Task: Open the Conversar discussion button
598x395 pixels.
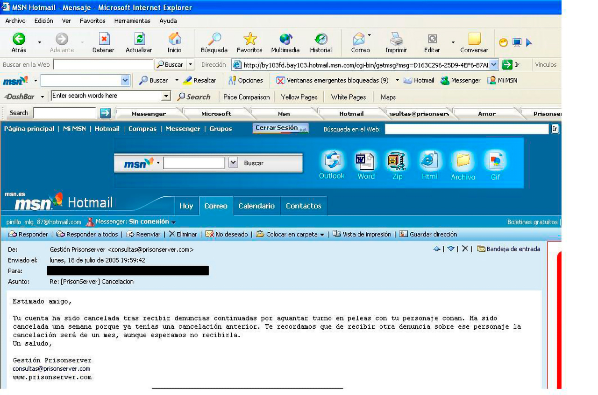Action: tap(474, 43)
